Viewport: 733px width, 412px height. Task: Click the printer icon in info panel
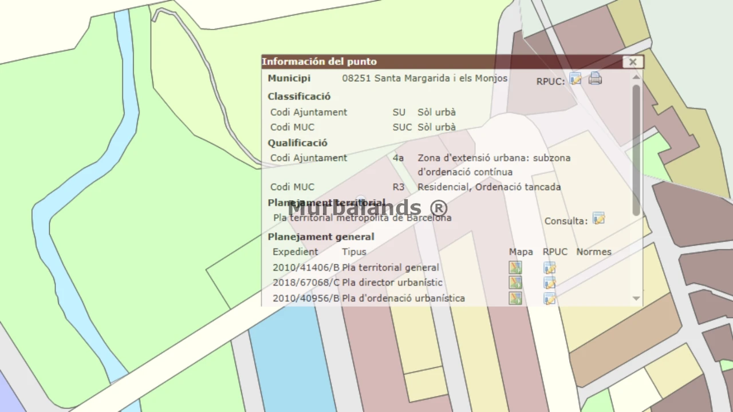pyautogui.click(x=595, y=79)
